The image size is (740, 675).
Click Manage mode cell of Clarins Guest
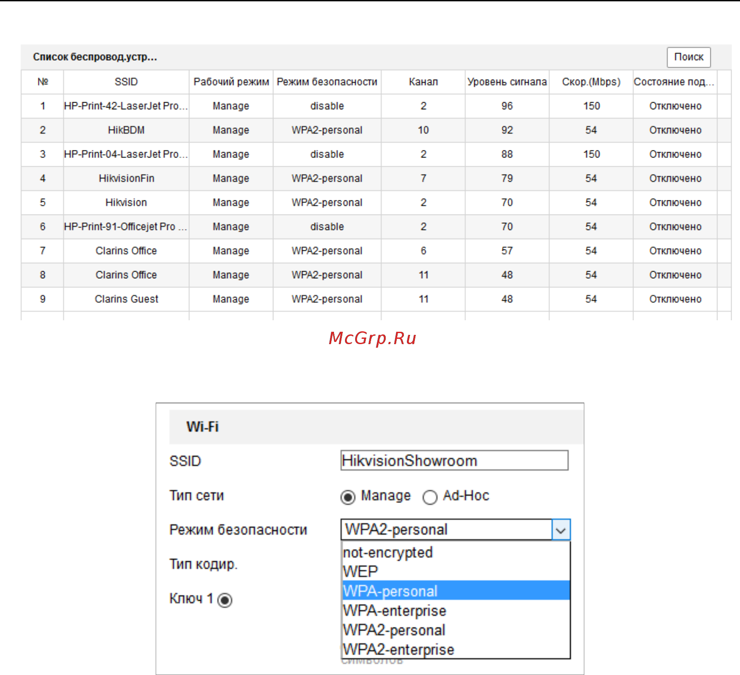point(231,299)
